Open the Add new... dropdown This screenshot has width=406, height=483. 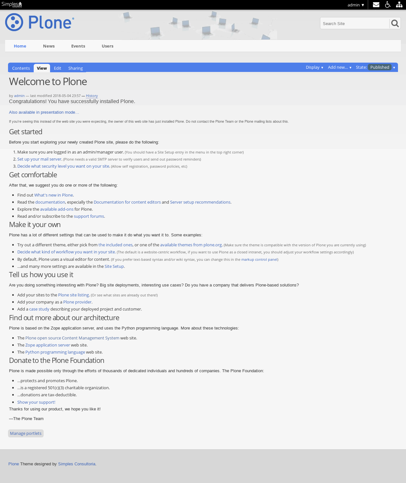pos(340,67)
